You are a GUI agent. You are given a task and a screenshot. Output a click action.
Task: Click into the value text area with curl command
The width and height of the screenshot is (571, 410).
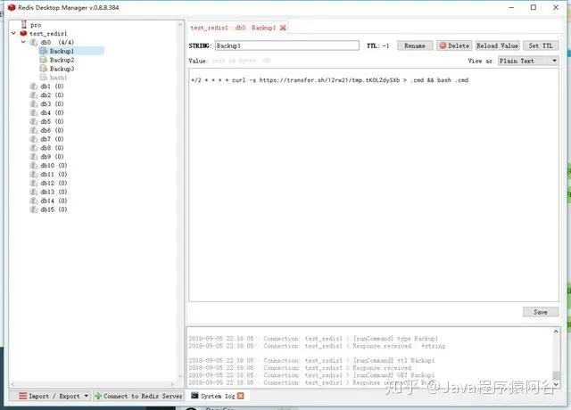374,184
